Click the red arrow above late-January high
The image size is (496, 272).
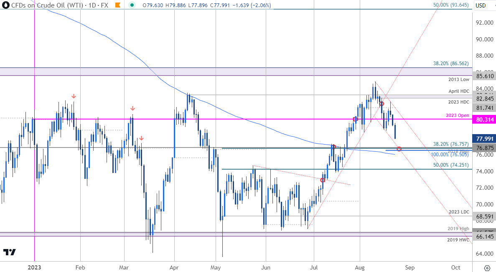pyautogui.click(x=74, y=97)
